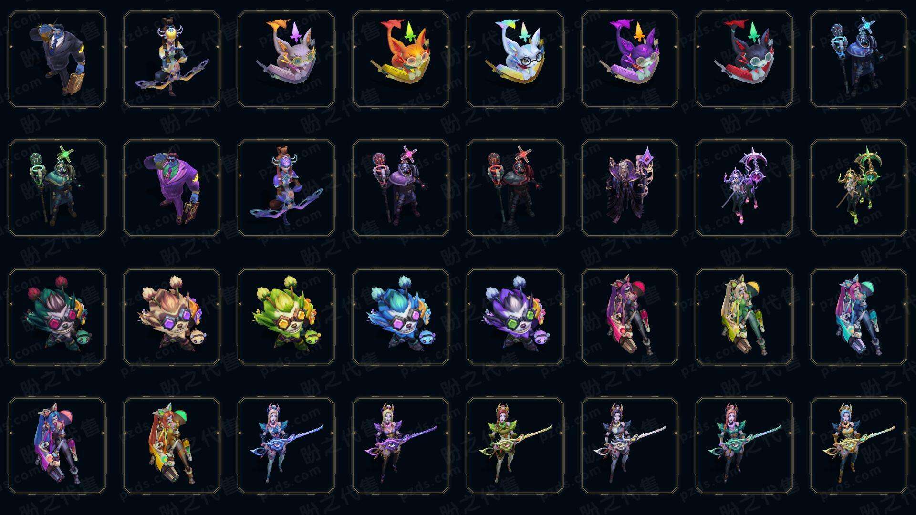The image size is (916, 515).
Task: Pick the purple goggles creature chroma
Action: 515,317
